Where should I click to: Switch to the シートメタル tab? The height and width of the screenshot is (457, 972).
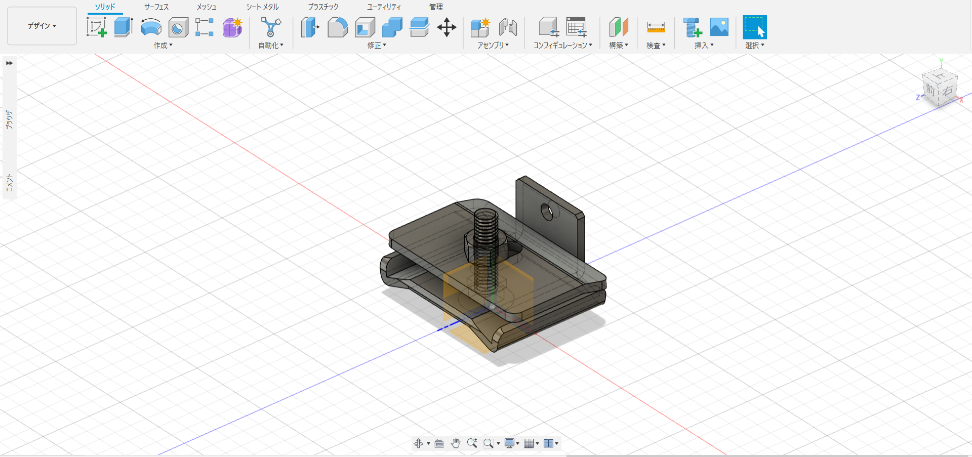262,7
